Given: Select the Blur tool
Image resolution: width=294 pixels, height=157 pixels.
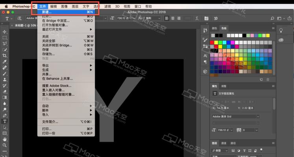Looking at the screenshot, I should pos(4,103).
